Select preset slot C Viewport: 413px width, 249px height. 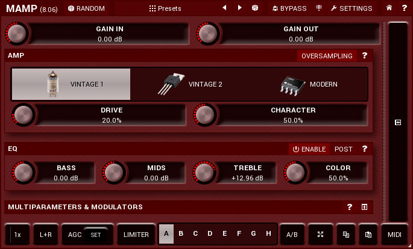pyautogui.click(x=195, y=233)
